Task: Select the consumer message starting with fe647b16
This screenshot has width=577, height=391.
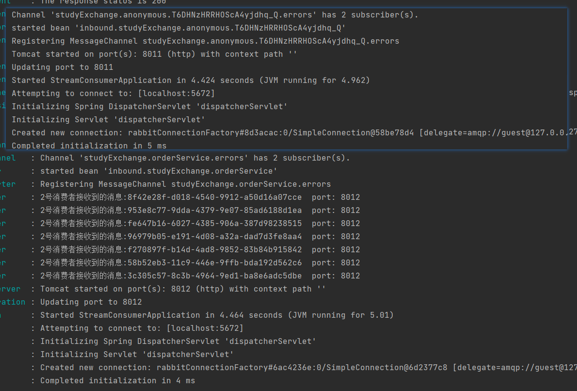Action: click(x=200, y=224)
